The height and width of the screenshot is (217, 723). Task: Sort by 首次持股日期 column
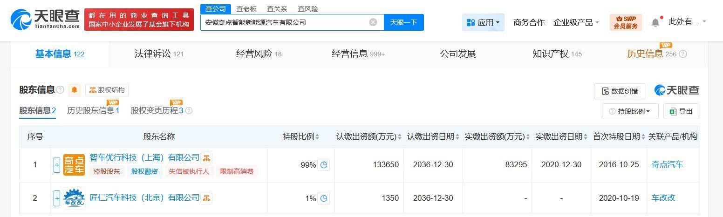[x=643, y=137]
